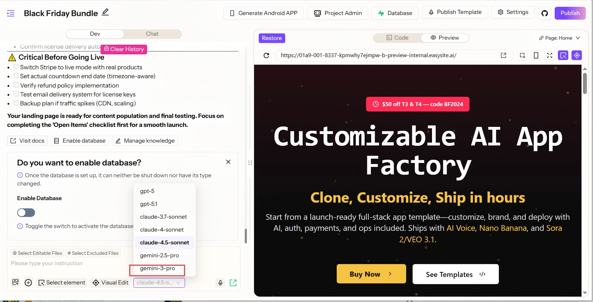Expand the Page: Home dropdown
The height and width of the screenshot is (302, 593).
(x=559, y=38)
